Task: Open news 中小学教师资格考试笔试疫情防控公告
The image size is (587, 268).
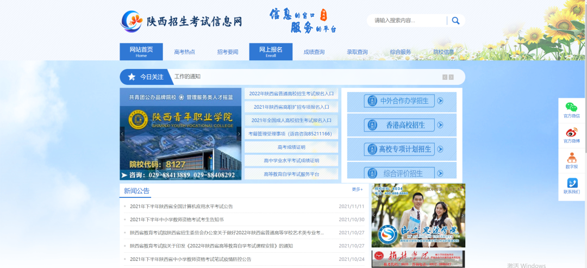Action: 191,259
